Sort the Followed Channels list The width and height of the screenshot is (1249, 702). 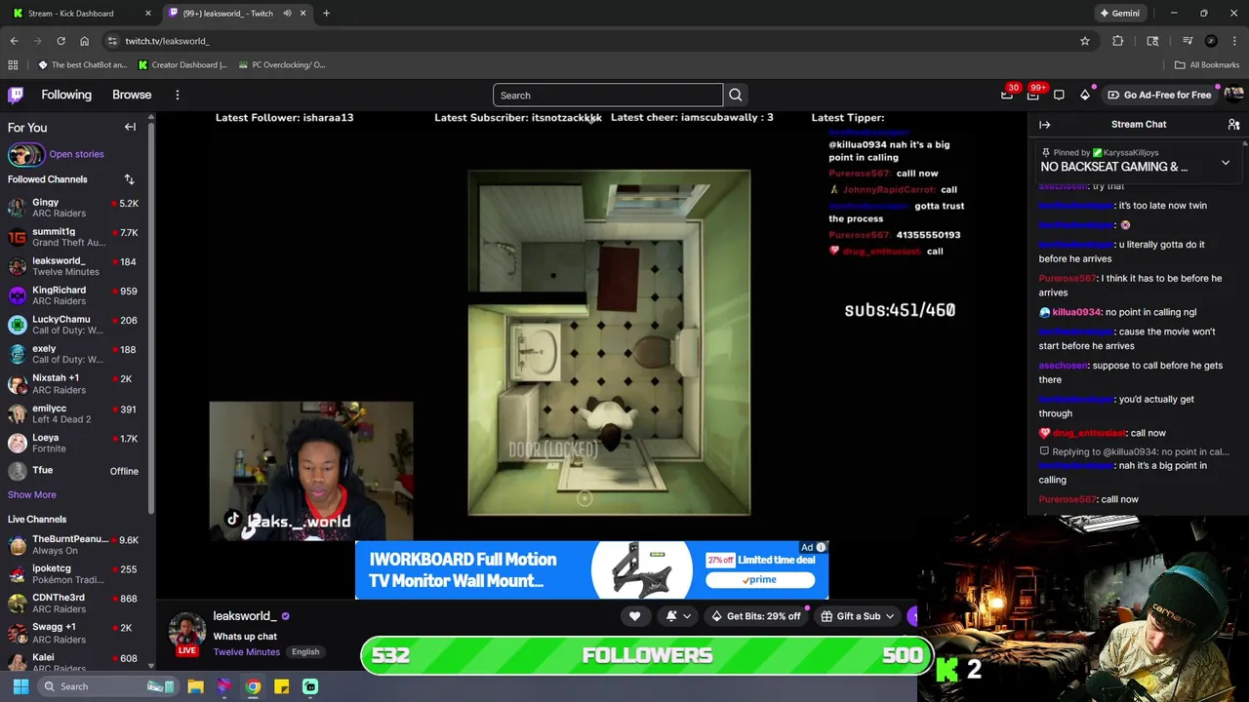coord(129,179)
